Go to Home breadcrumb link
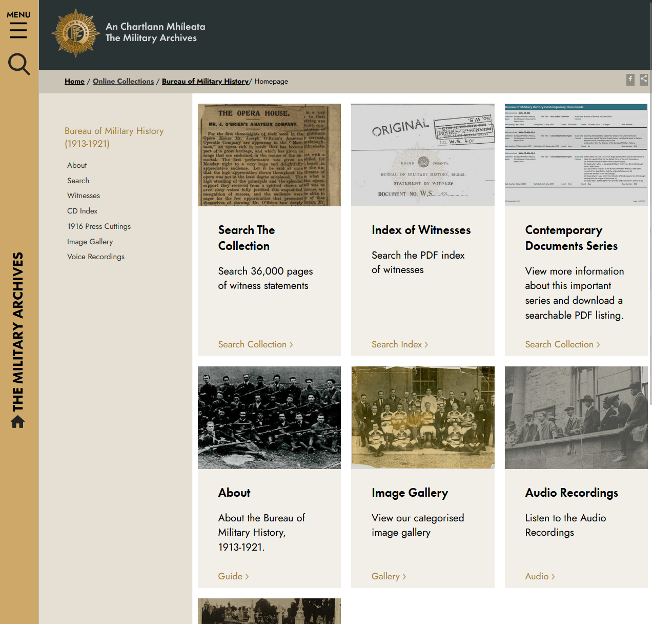 point(74,81)
